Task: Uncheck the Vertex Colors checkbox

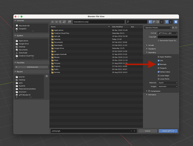Action: [159, 72]
